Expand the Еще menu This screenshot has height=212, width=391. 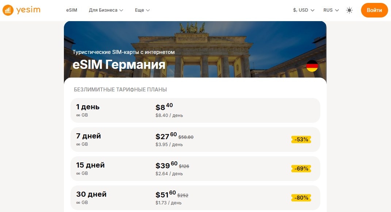point(142,10)
